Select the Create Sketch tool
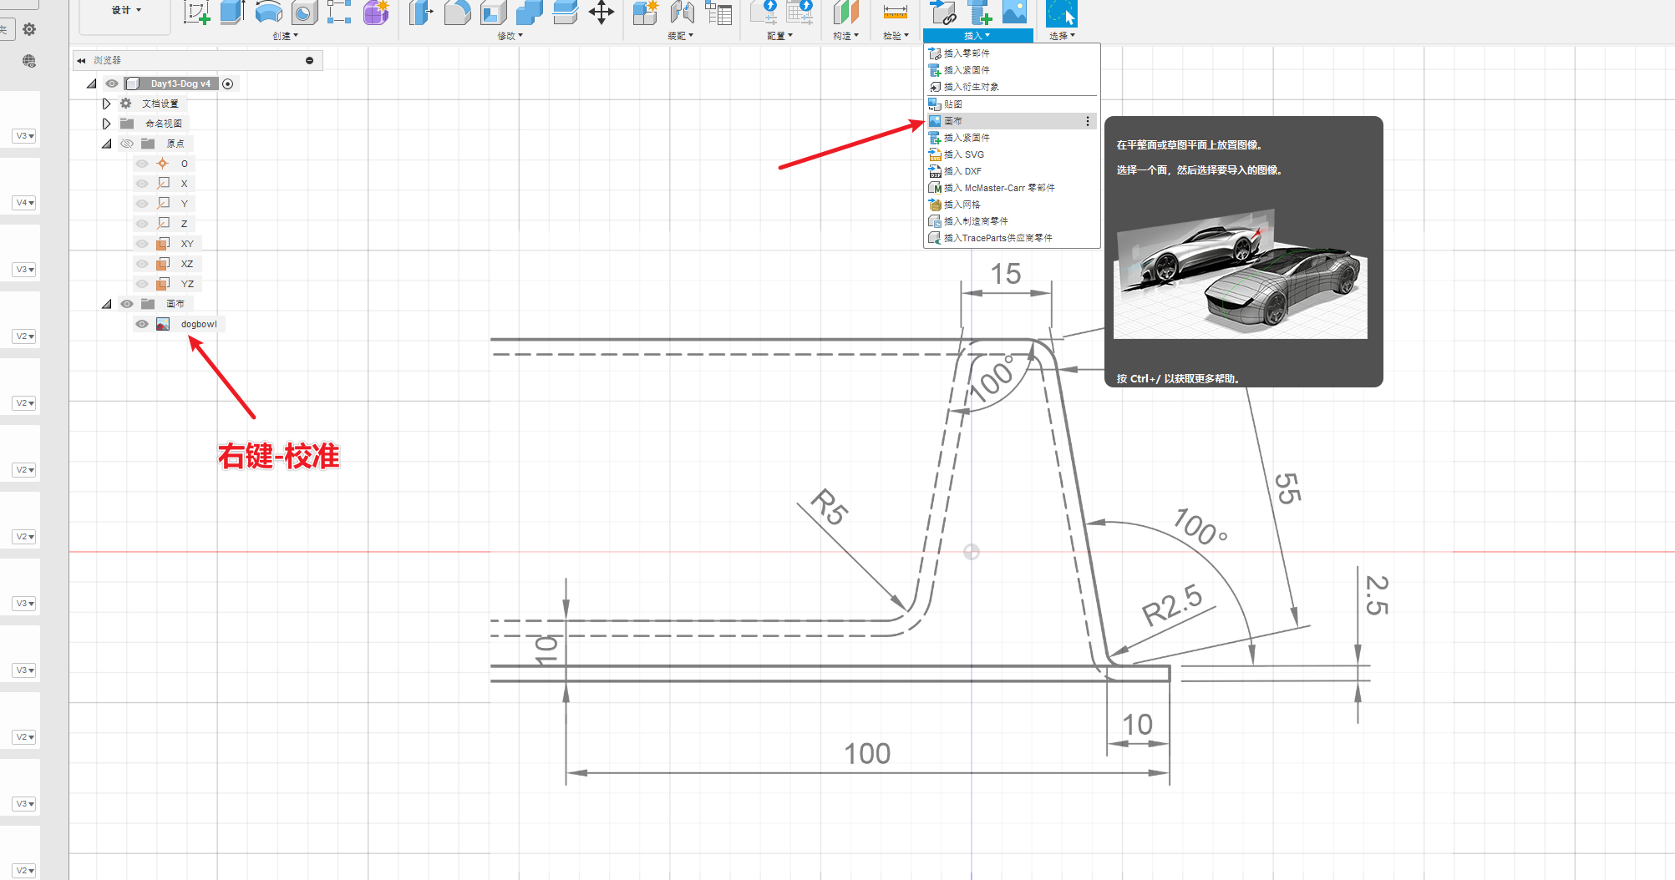Viewport: 1675px width, 880px height. pos(196,13)
